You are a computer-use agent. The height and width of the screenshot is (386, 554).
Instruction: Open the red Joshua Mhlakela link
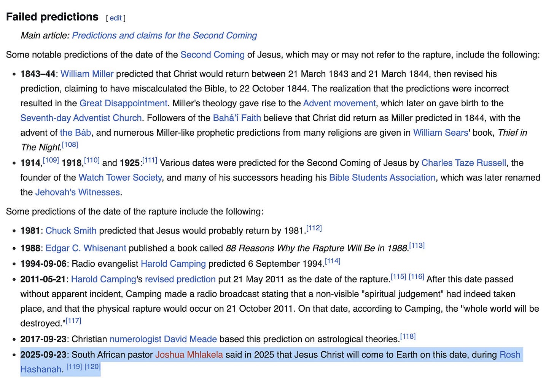(189, 355)
